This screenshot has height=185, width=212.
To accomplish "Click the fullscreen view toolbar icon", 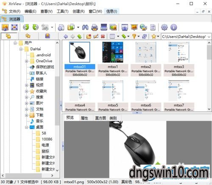I will click(14, 27).
